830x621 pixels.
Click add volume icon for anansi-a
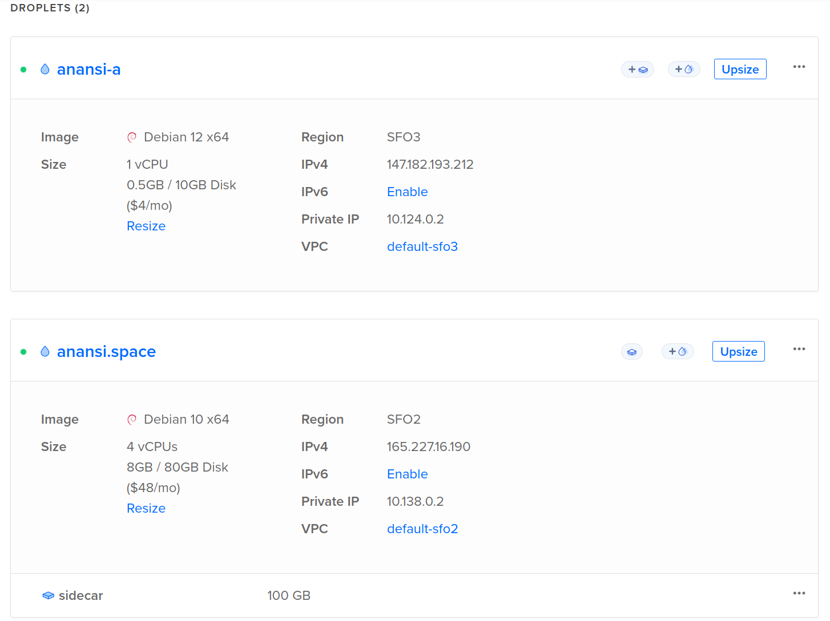click(638, 70)
